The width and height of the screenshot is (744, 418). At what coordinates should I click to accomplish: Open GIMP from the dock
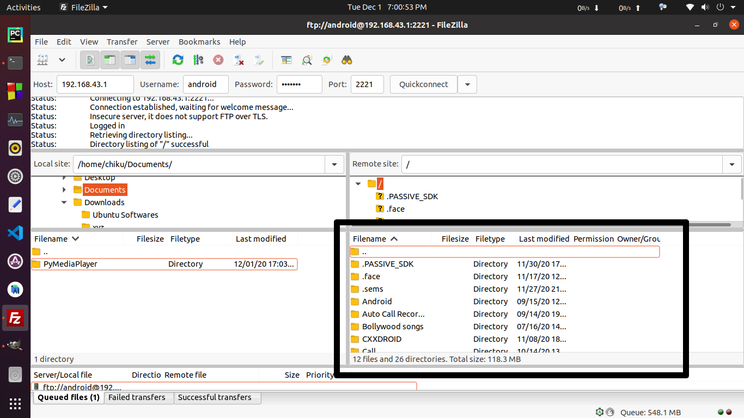(15, 346)
